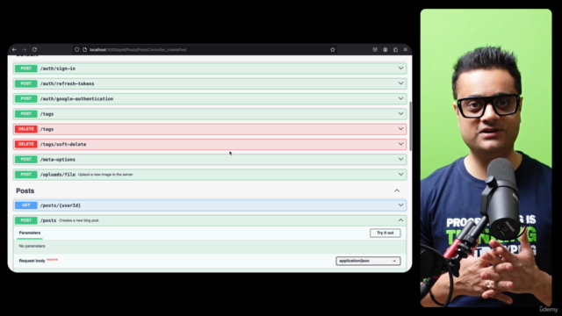Collapse the Posts section with its chevron
Viewport: 562px width, 316px height.
pyautogui.click(x=397, y=190)
